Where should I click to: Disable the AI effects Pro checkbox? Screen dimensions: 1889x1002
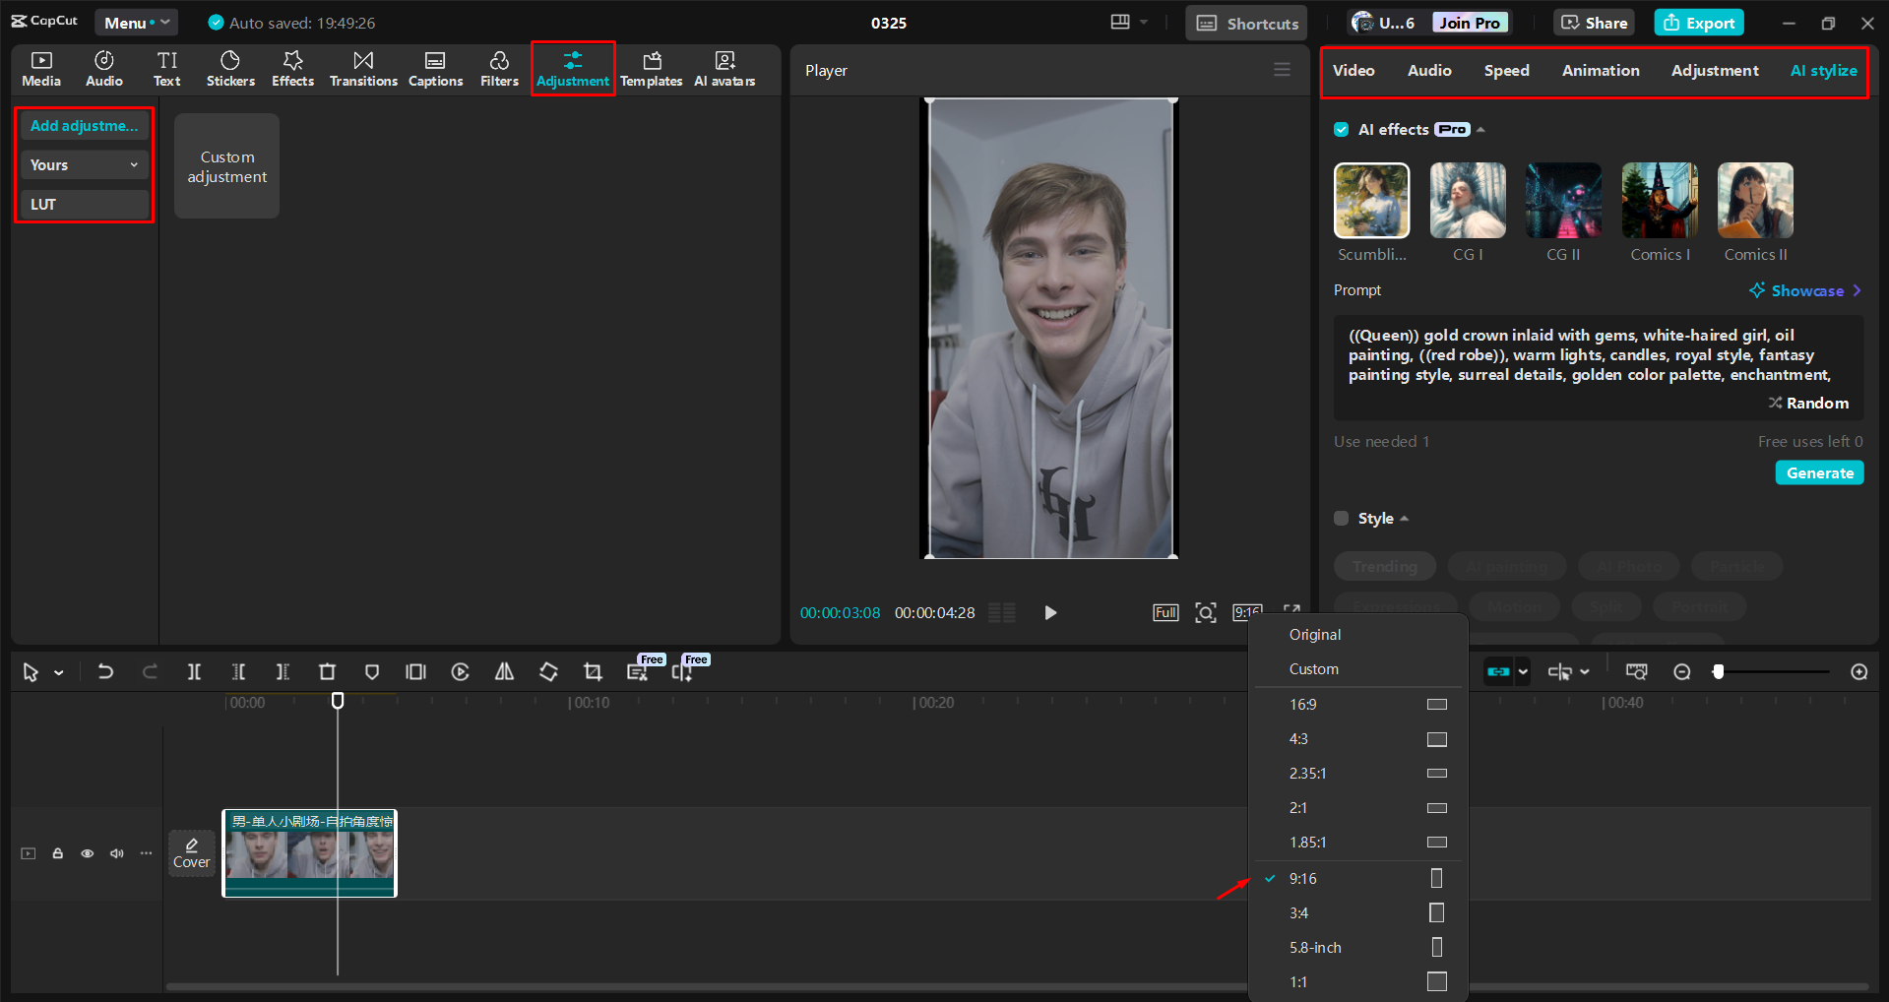coord(1342,129)
